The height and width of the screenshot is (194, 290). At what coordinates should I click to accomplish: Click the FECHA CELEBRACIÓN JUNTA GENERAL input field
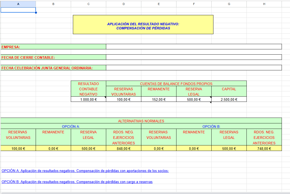[x=194, y=68]
